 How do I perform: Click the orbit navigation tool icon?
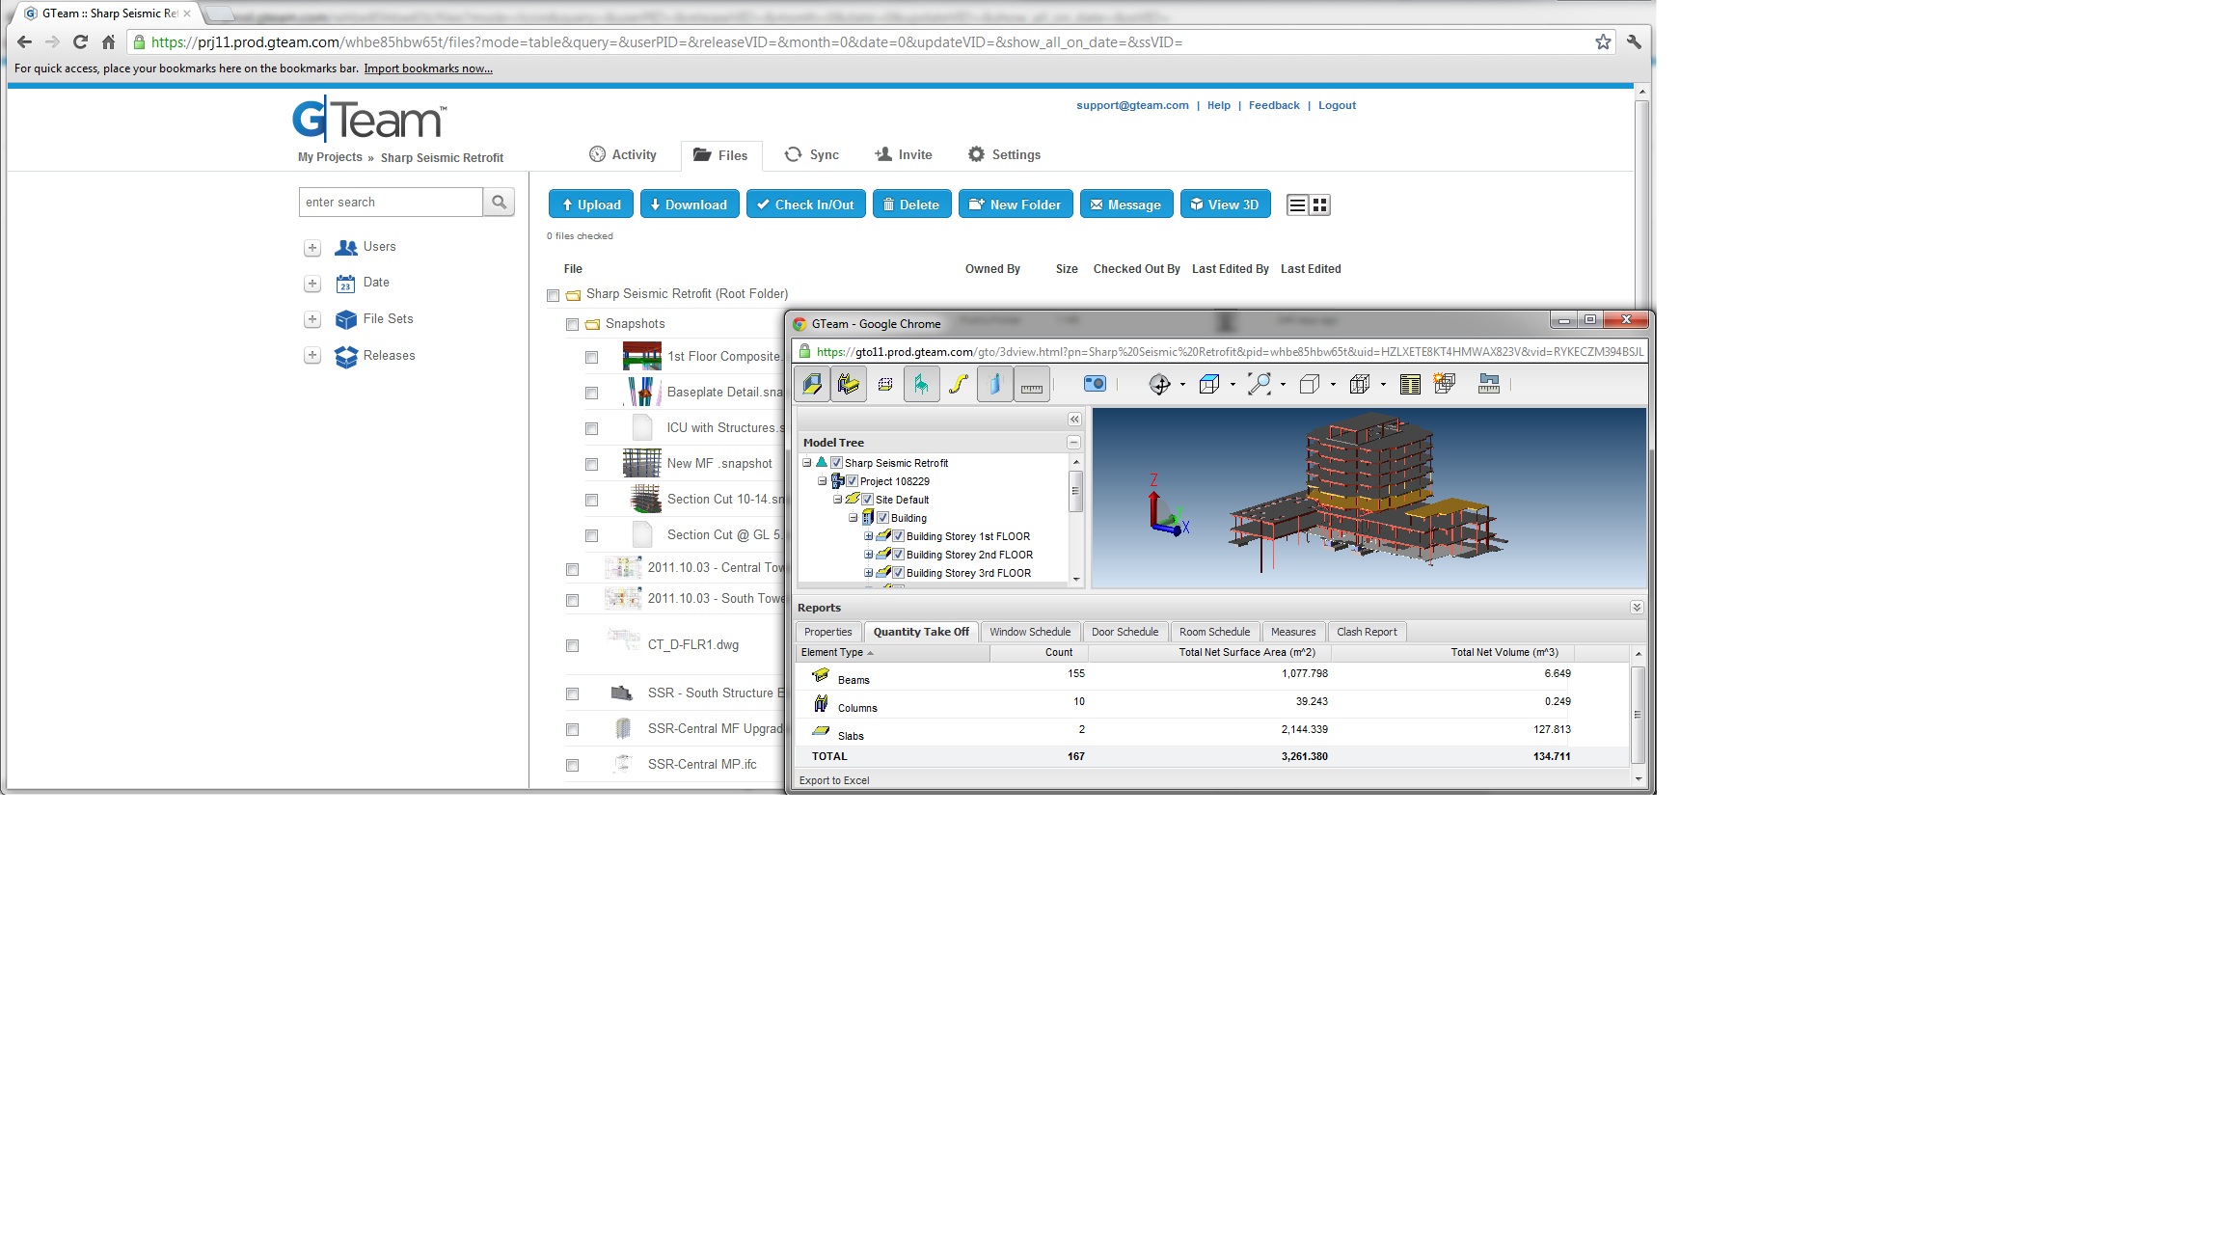point(1159,385)
